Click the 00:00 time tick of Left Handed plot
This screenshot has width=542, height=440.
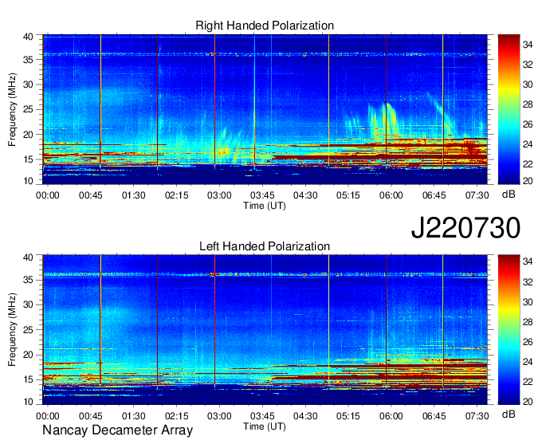pyautogui.click(x=48, y=416)
